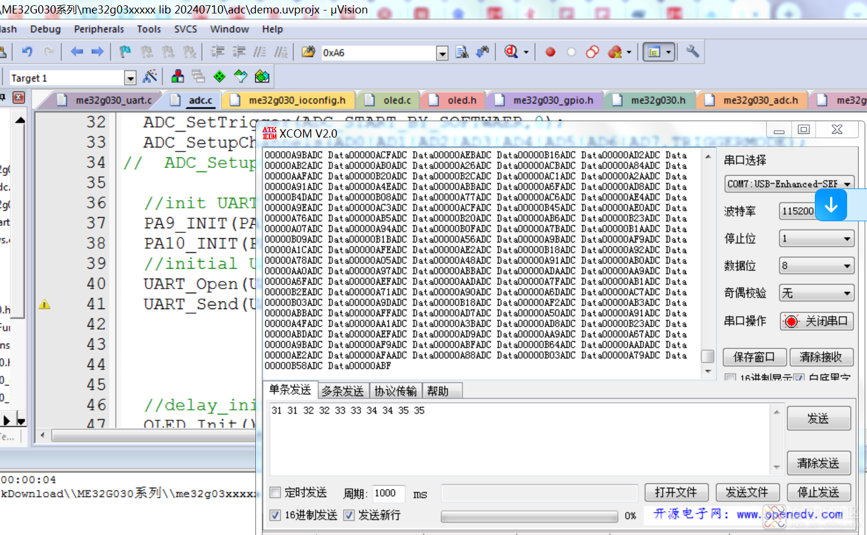Toggle the 发送新行 send newline checkbox
The image size is (867, 535).
349,515
